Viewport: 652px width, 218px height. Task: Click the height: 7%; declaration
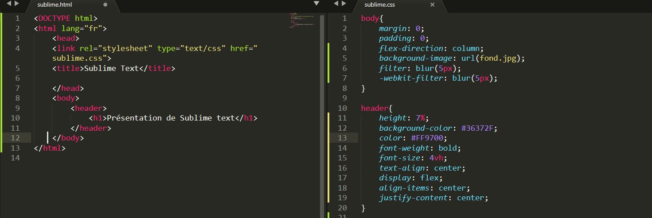[x=404, y=118]
